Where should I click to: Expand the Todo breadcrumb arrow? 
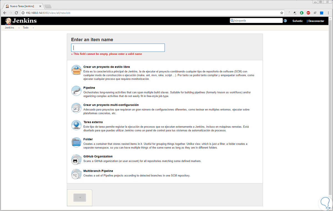(33, 28)
